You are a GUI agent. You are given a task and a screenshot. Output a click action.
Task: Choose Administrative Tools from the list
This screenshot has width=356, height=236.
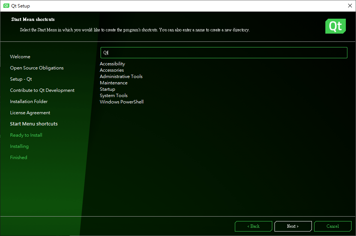pos(121,77)
